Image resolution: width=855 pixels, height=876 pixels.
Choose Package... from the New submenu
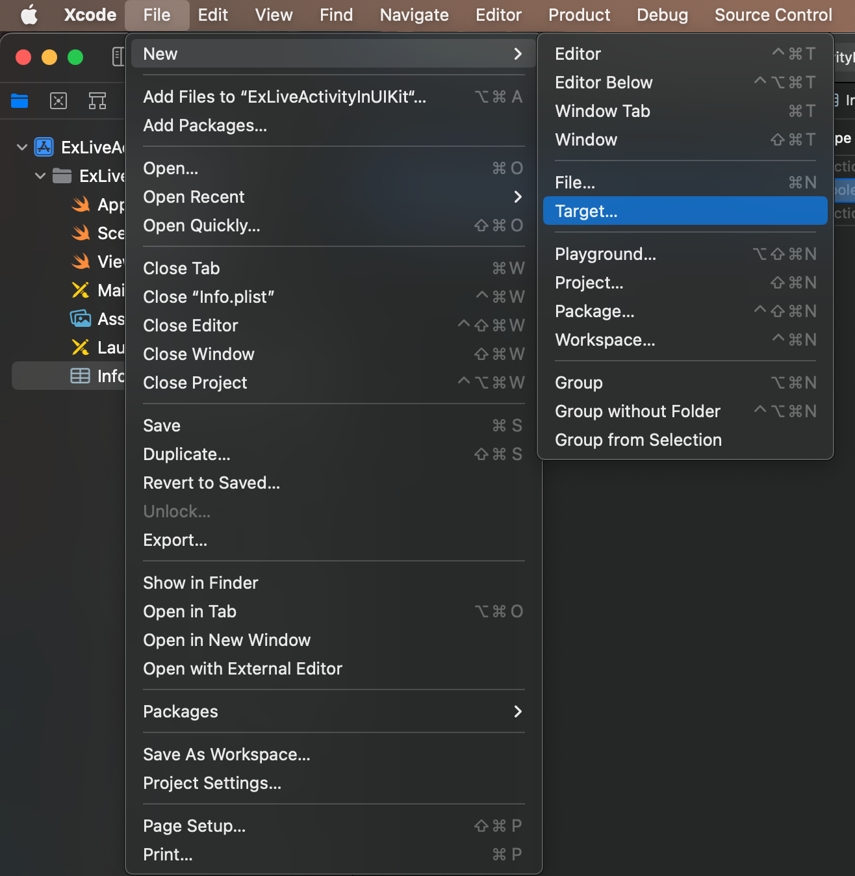click(685, 311)
